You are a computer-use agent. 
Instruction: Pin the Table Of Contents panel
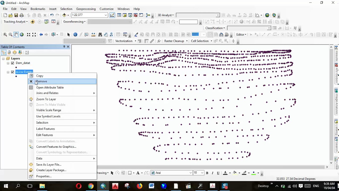[64, 47]
